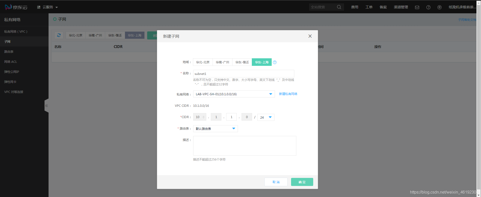Choose 华东-宿迁 region in dialog

[x=242, y=62]
